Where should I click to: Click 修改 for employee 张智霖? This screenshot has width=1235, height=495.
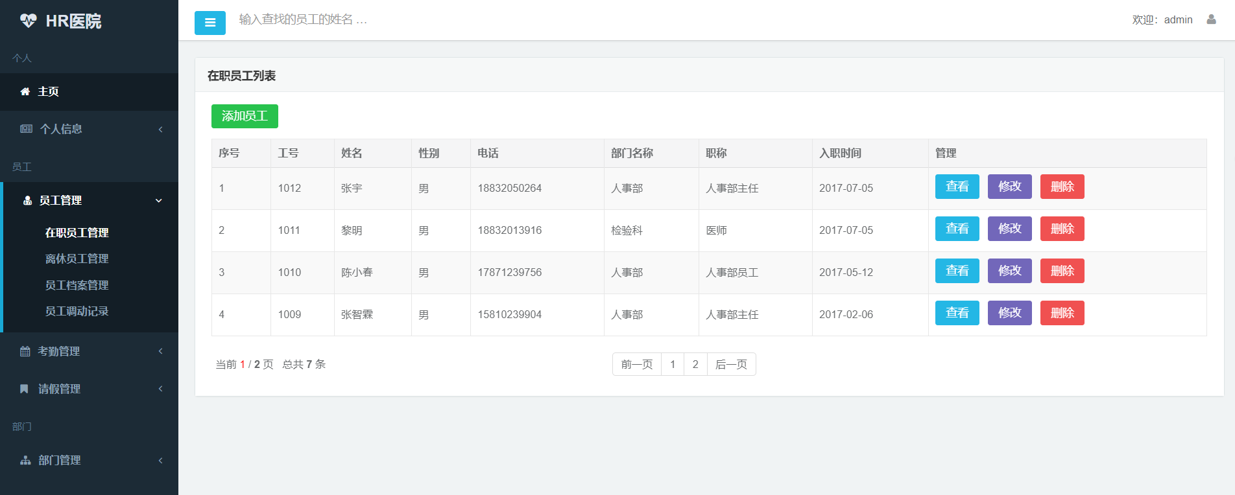click(x=1010, y=313)
